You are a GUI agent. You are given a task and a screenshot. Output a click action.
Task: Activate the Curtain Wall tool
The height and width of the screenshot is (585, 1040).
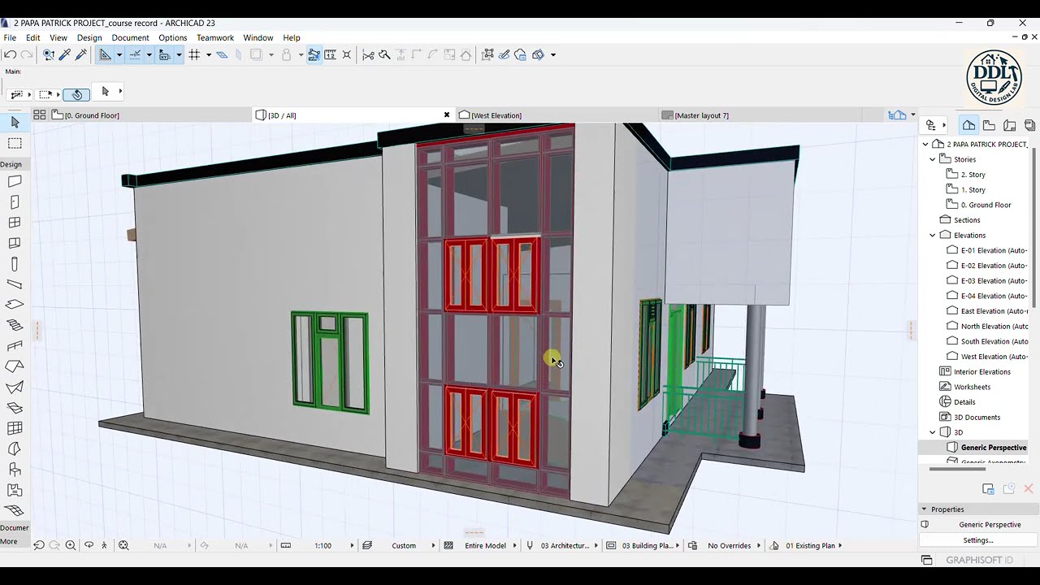tap(15, 428)
